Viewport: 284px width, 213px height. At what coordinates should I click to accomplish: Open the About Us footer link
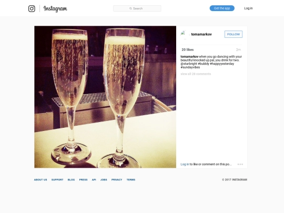[x=40, y=180]
